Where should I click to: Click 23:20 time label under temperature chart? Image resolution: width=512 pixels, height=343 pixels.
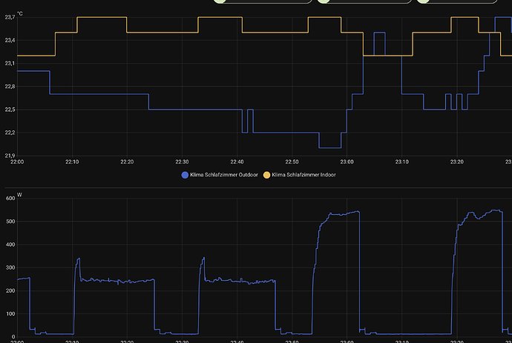(x=456, y=161)
